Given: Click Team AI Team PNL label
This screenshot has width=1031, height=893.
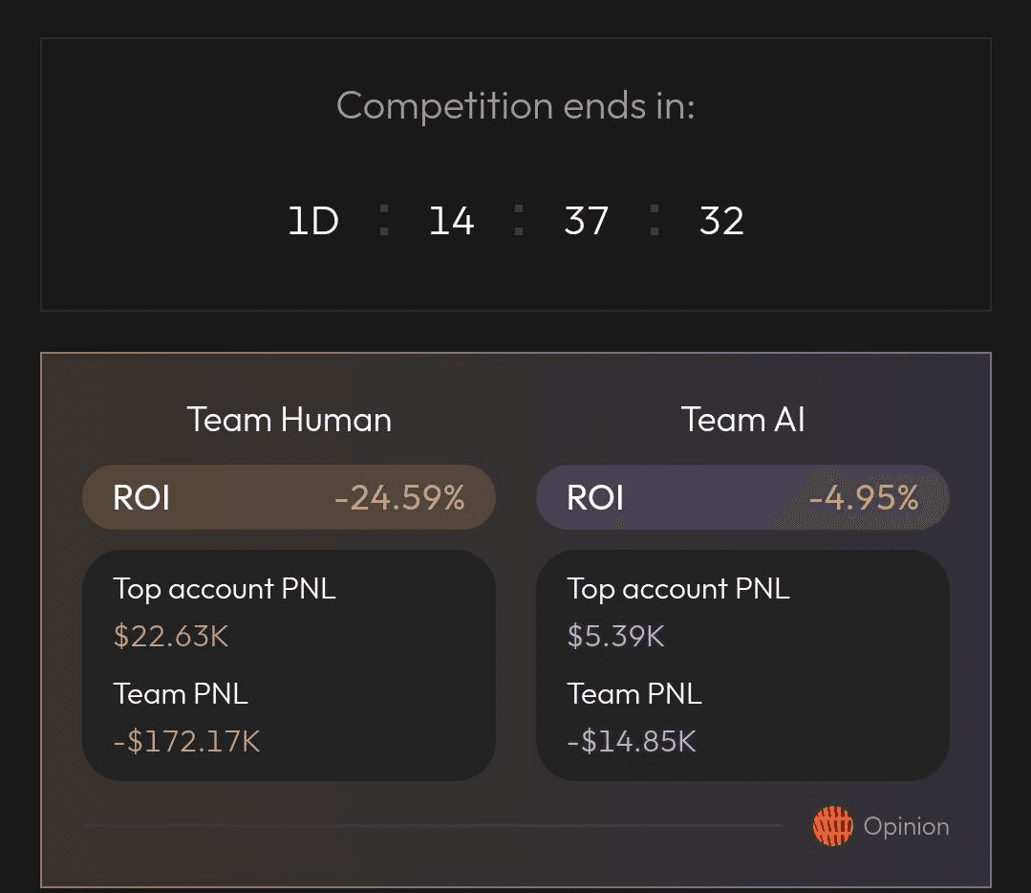Looking at the screenshot, I should pyautogui.click(x=634, y=694).
